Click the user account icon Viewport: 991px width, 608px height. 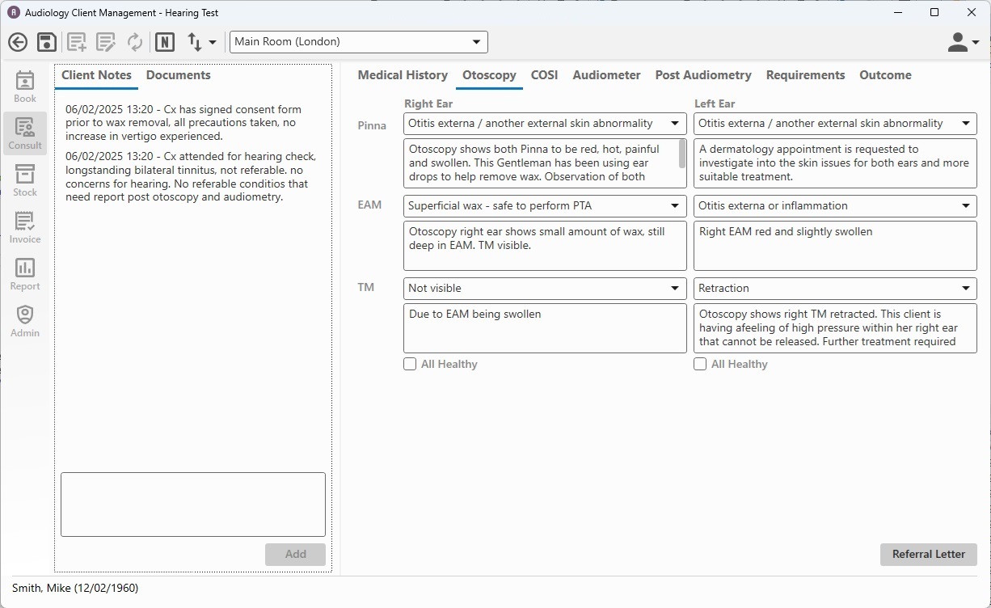pyautogui.click(x=959, y=41)
